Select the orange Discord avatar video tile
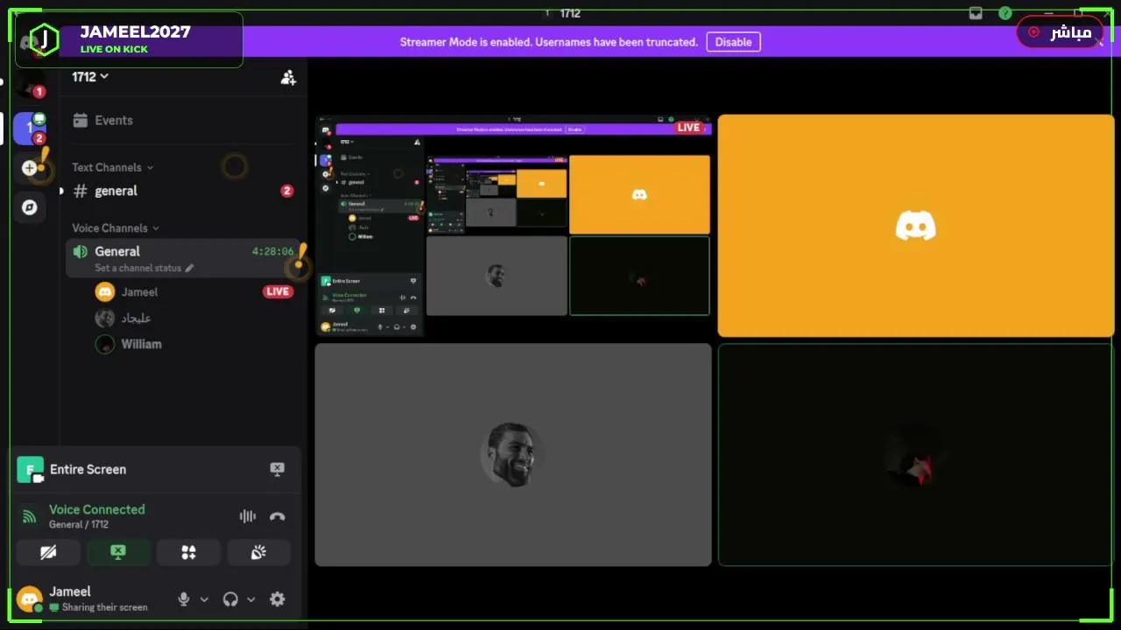Image resolution: width=1121 pixels, height=630 pixels. 916,226
